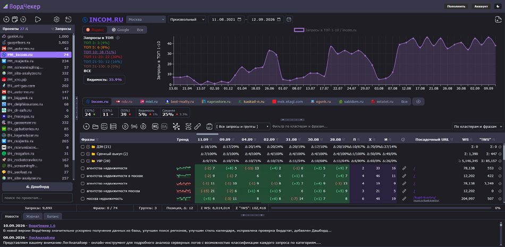Screen dimensions: 505x247
Task: Click the chart legend purple swatch
Action: [x=299, y=30]
